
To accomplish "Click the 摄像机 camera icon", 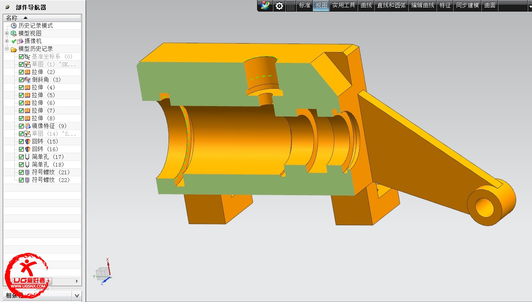I will click(x=20, y=41).
